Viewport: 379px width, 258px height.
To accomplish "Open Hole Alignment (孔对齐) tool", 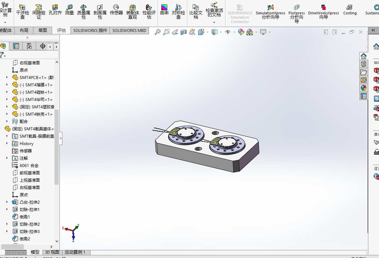I will pyautogui.click(x=55, y=10).
